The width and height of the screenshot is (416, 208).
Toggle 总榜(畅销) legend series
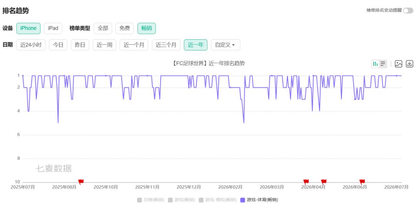[x=151, y=200]
